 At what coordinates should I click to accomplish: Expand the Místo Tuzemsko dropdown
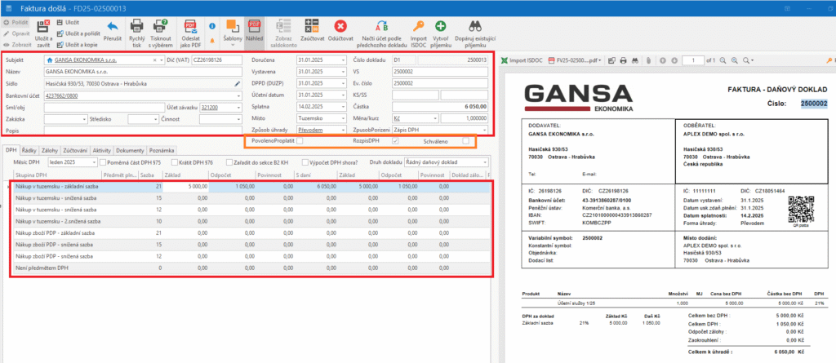click(x=343, y=118)
